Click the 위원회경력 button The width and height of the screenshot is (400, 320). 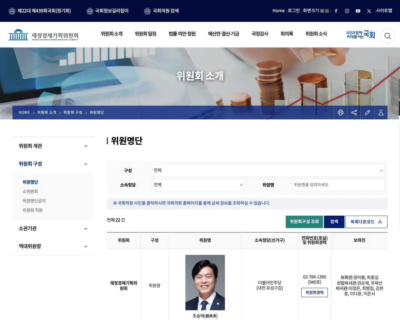(314, 292)
